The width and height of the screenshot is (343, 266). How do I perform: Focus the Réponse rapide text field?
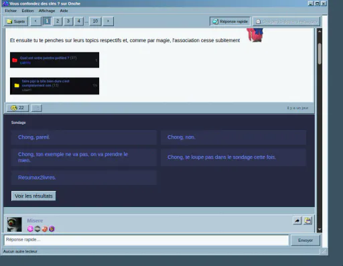click(146, 240)
